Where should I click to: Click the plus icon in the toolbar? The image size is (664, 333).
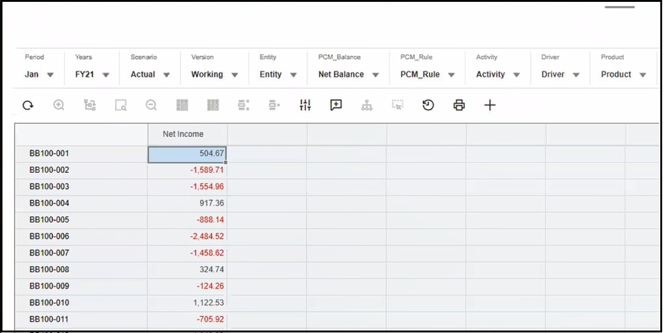point(490,105)
